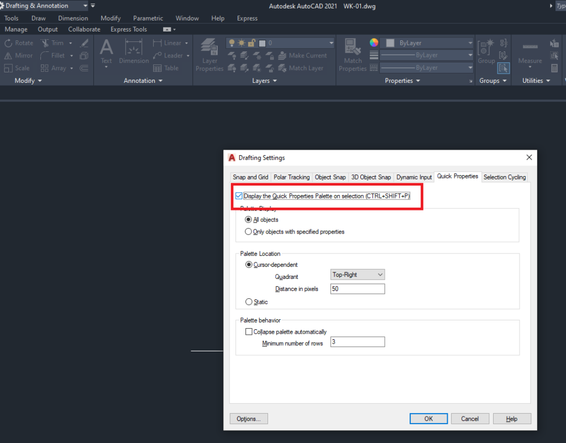566x443 pixels.
Task: Uncheck Display the Quick Properties Palette on selection
Action: (238, 195)
